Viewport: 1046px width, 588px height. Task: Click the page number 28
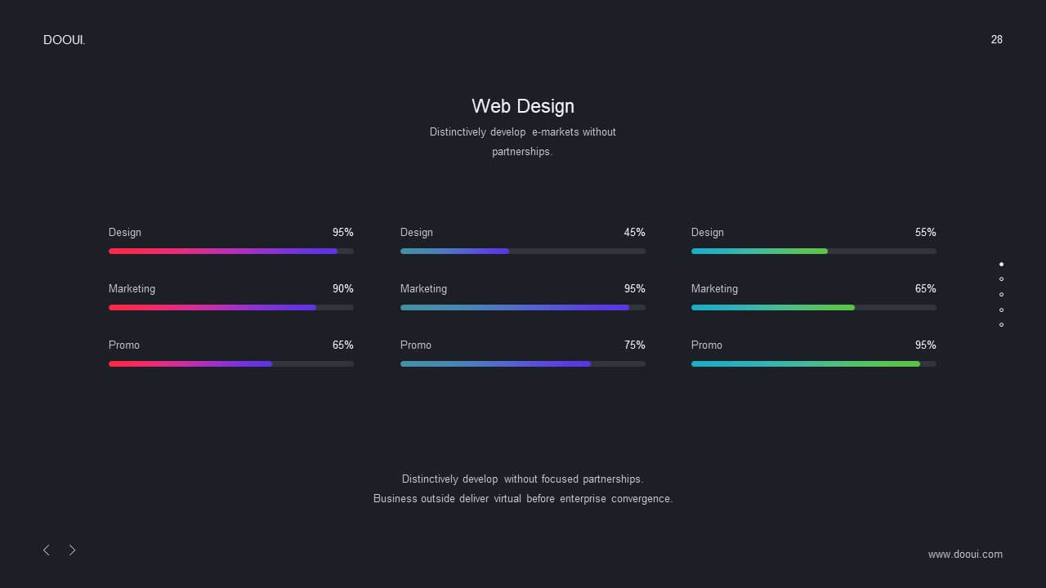pyautogui.click(x=997, y=39)
